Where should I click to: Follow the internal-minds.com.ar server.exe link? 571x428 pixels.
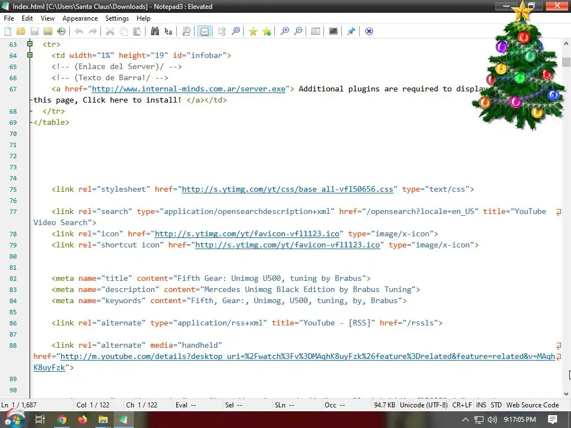tap(188, 89)
